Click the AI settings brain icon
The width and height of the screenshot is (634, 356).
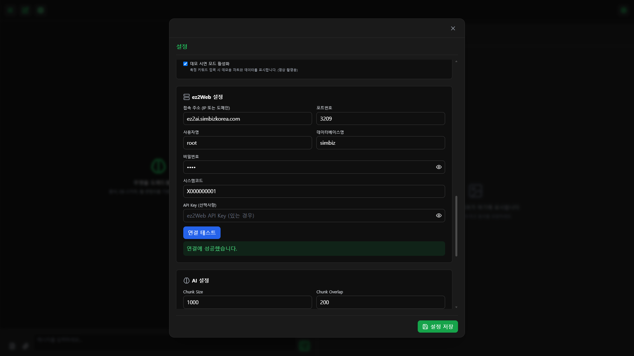[186, 281]
